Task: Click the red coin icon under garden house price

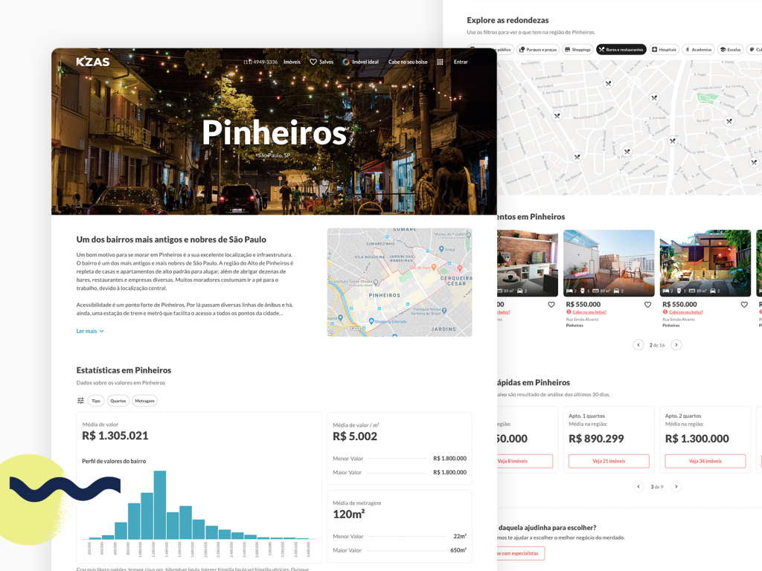Action: pos(665,312)
